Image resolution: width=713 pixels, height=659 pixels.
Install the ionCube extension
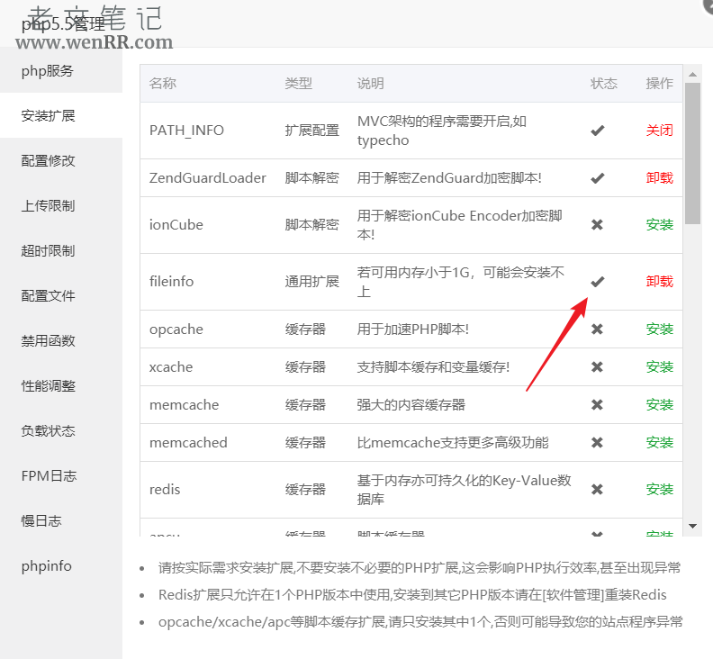coord(659,225)
